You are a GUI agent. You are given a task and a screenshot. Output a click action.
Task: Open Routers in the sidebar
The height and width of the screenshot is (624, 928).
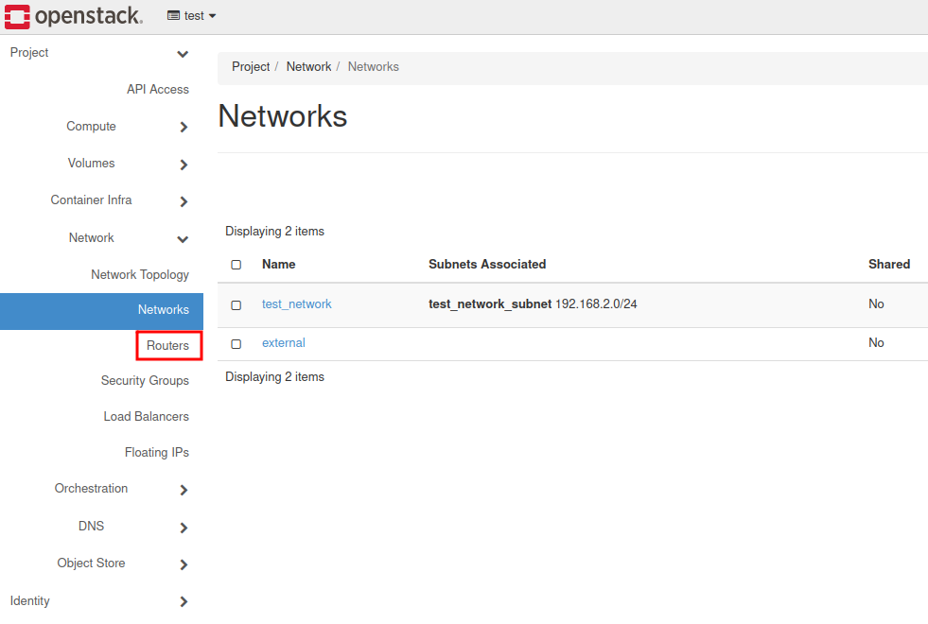coord(167,346)
